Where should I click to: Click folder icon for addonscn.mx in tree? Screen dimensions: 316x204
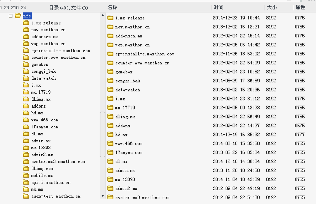(x=26, y=36)
